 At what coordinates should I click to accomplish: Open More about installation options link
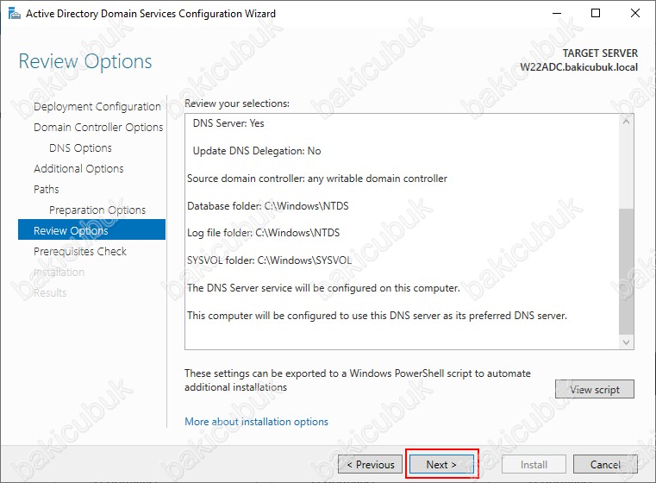coord(257,422)
